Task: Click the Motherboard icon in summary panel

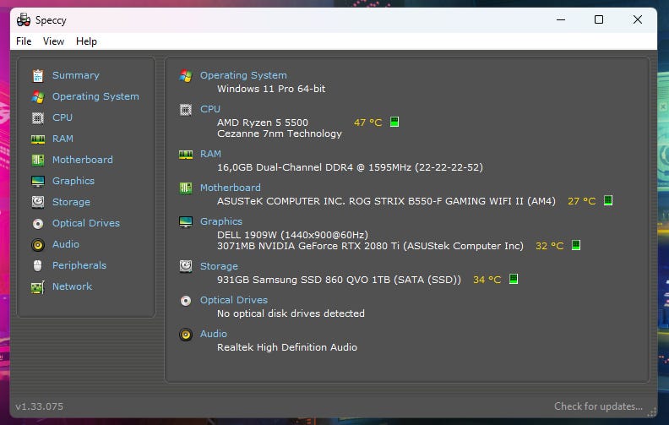Action: pyautogui.click(x=186, y=188)
